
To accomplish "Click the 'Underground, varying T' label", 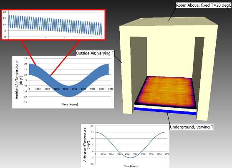I will click(192, 127).
